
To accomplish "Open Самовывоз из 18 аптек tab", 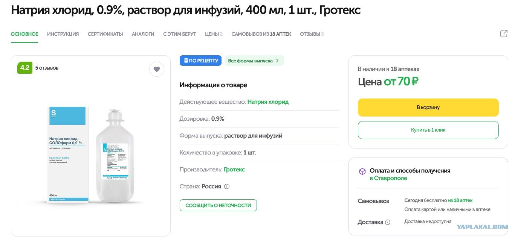I will (x=261, y=34).
